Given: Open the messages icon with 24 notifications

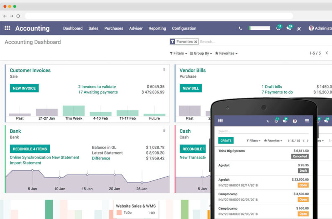Looking at the screenshot, I should 289,28.
